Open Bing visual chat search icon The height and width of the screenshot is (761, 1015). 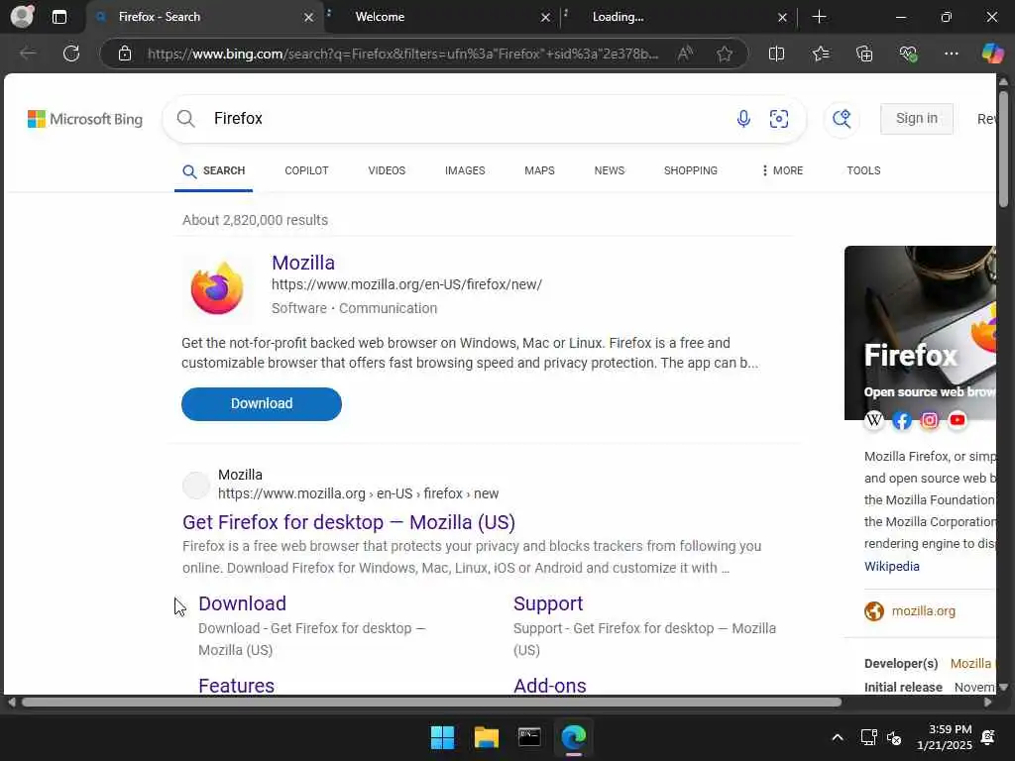(x=842, y=119)
